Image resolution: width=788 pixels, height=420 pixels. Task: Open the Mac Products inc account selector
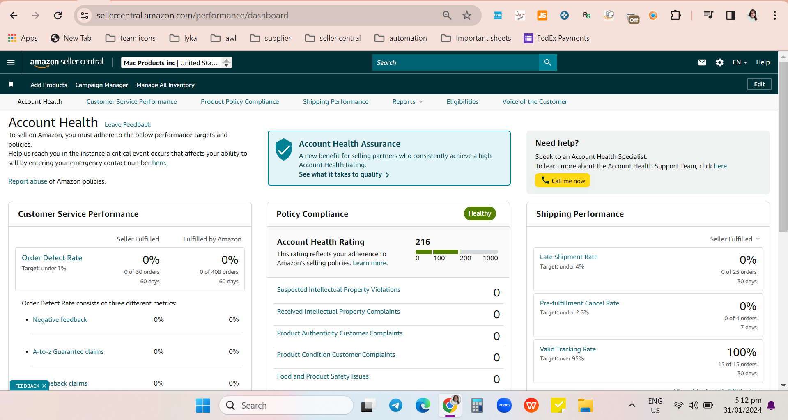coord(177,63)
